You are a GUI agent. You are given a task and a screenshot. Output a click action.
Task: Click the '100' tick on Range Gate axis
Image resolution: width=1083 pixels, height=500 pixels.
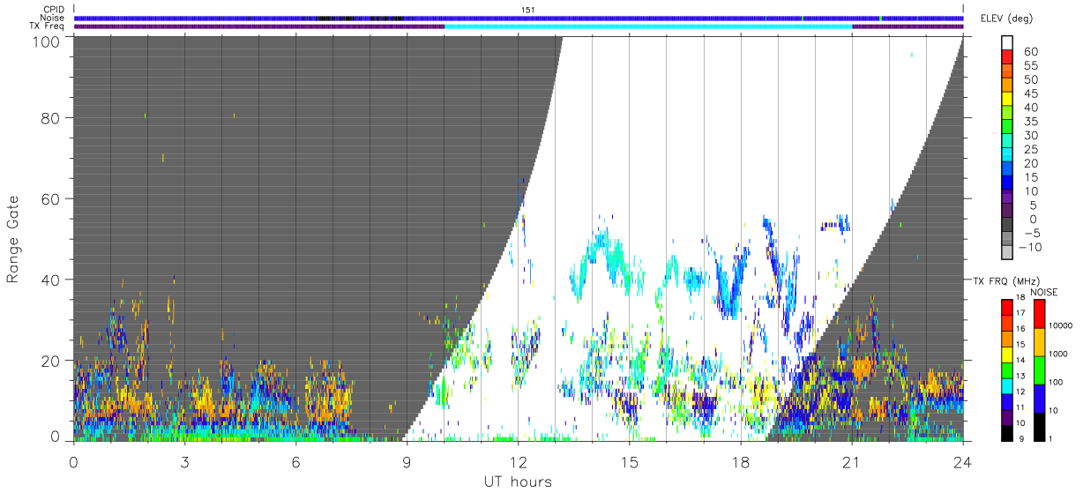point(47,41)
